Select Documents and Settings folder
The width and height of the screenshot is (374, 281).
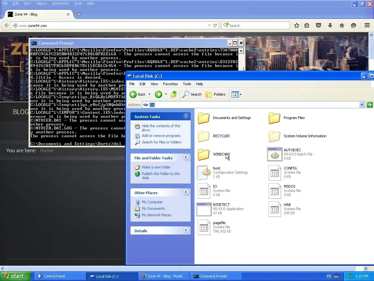[x=224, y=118]
